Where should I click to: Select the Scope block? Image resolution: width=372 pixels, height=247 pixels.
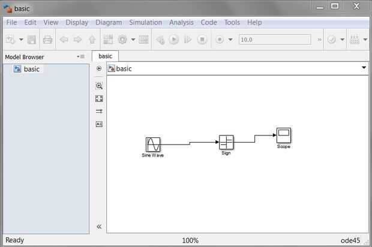point(284,135)
